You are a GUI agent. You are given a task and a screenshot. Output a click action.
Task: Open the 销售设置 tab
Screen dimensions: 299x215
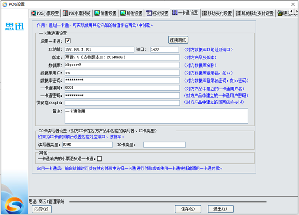(106, 13)
